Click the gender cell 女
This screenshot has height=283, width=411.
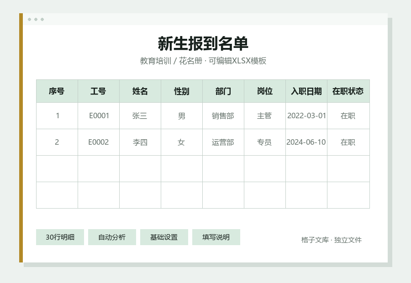[182, 142]
